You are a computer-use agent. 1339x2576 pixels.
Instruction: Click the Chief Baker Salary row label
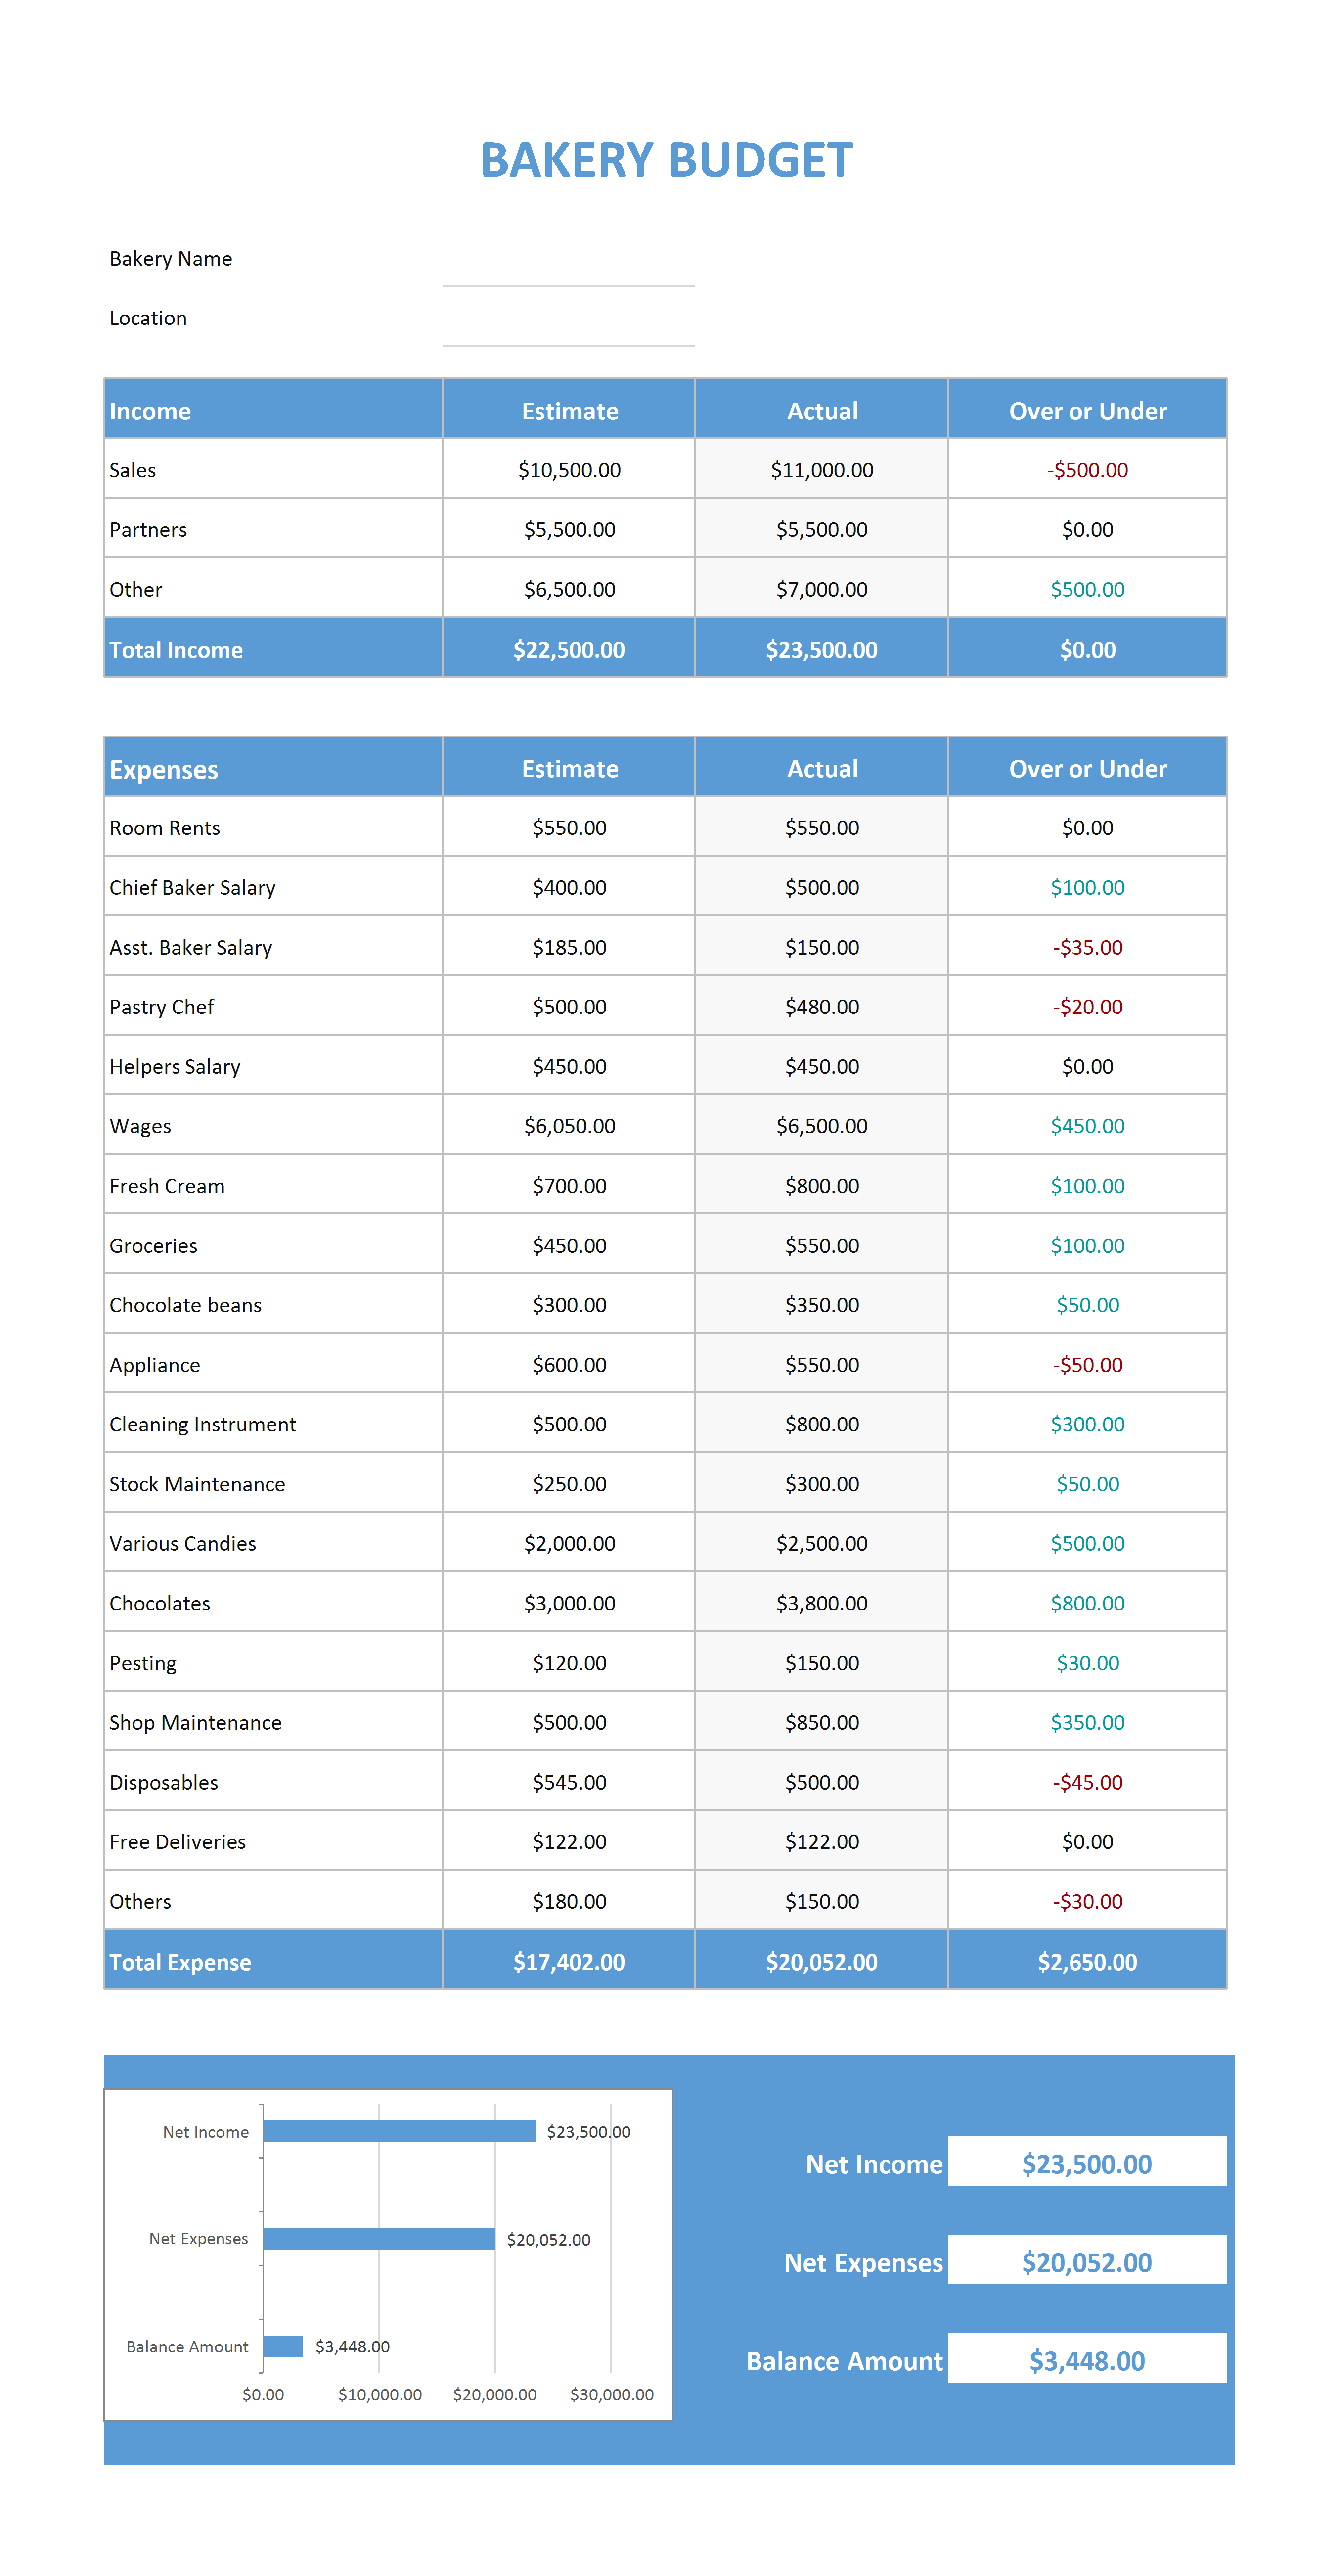[192, 887]
